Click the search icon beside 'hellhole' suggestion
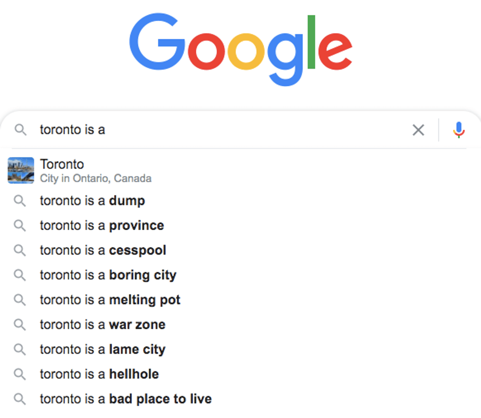Viewport: 481px width, 418px height. pos(20,374)
